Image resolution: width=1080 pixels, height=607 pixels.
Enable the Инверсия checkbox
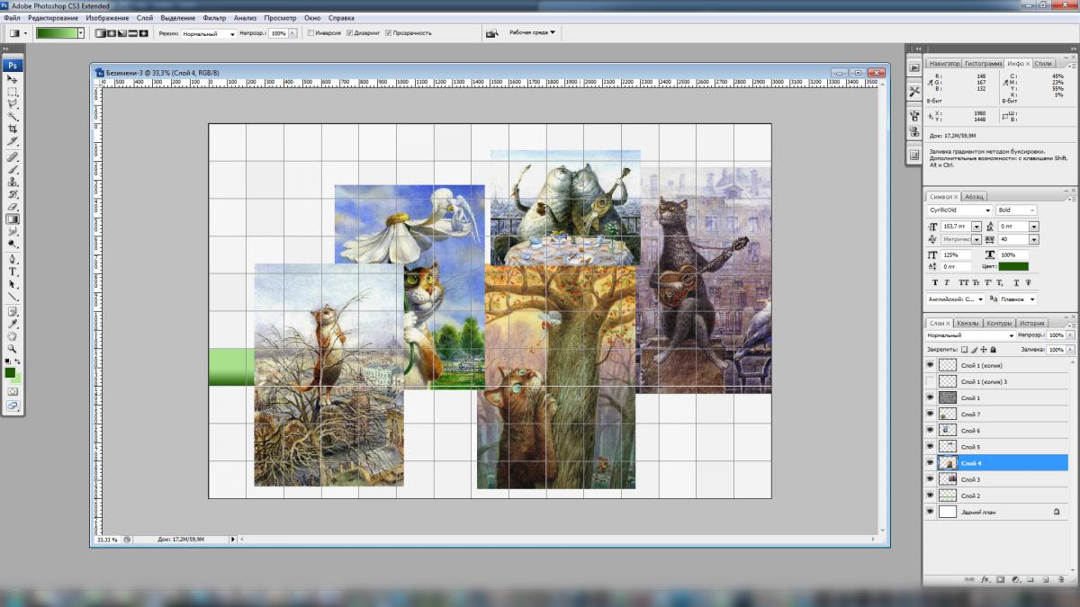(x=310, y=33)
